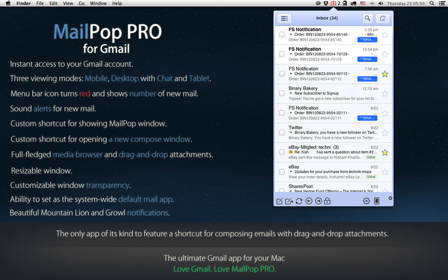Image resolution: width=448 pixels, height=280 pixels.
Task: Click the helmet-shaped icon in menu bar
Action: point(345,3)
